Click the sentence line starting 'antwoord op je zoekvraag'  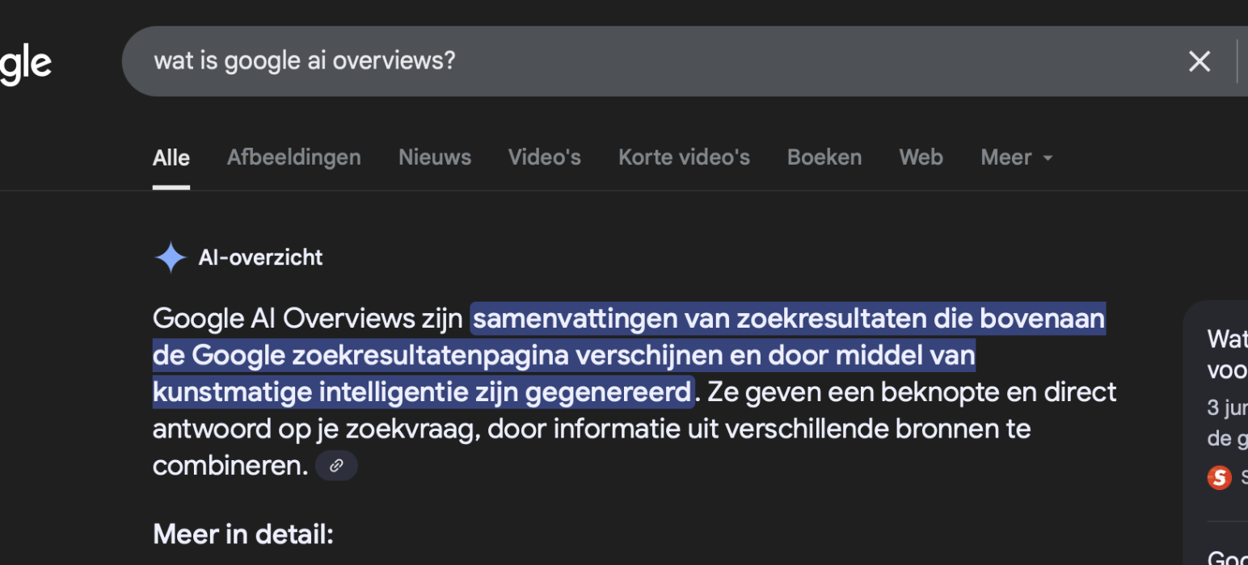592,429
